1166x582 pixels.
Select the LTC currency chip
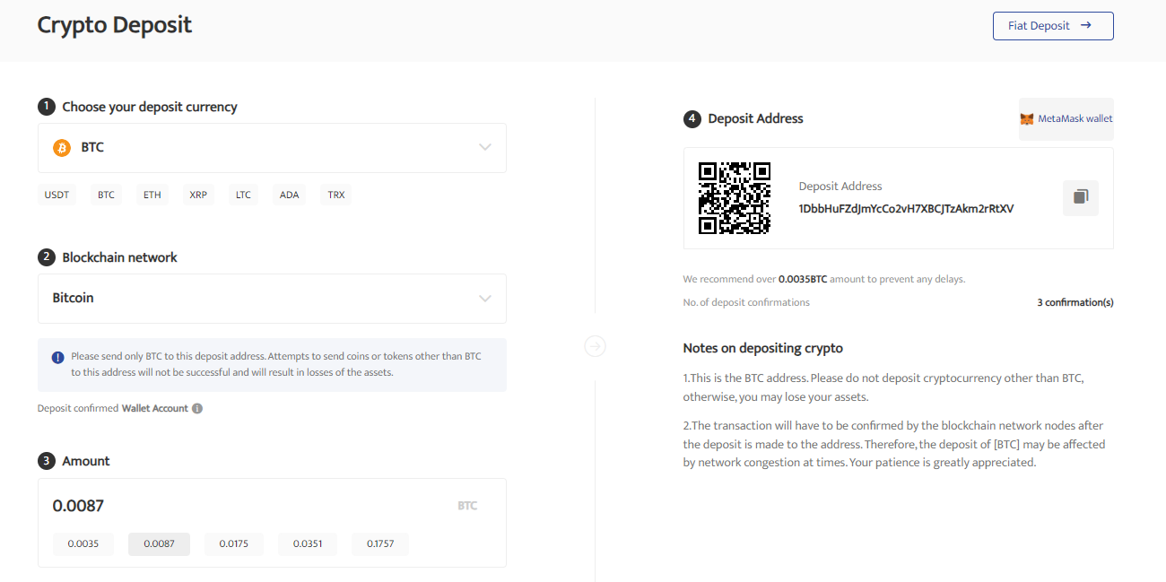tap(243, 195)
